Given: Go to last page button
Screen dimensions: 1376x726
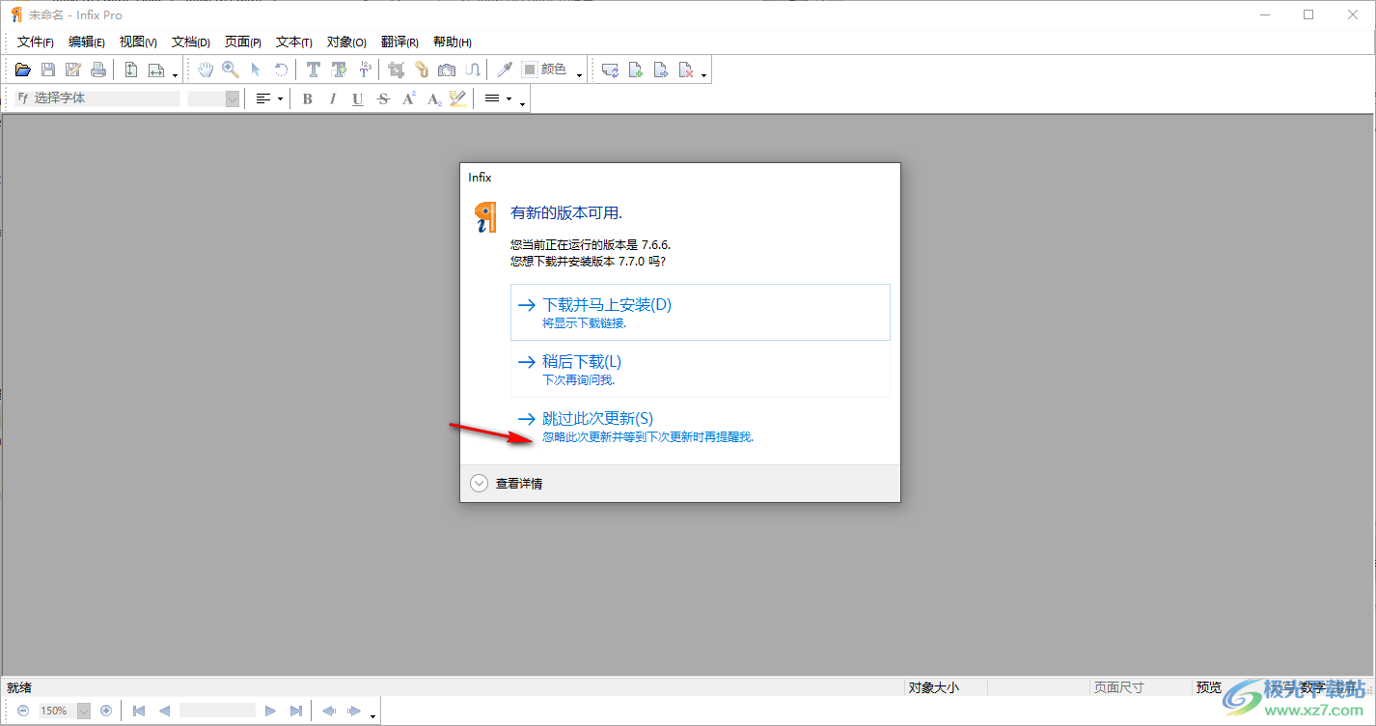Looking at the screenshot, I should click(x=295, y=711).
